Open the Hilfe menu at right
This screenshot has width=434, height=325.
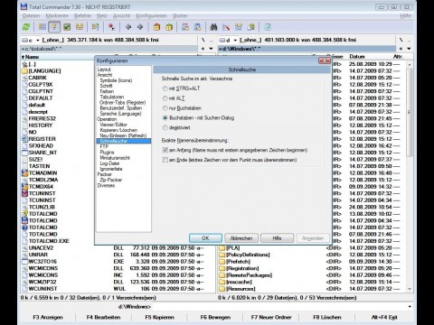click(x=405, y=15)
